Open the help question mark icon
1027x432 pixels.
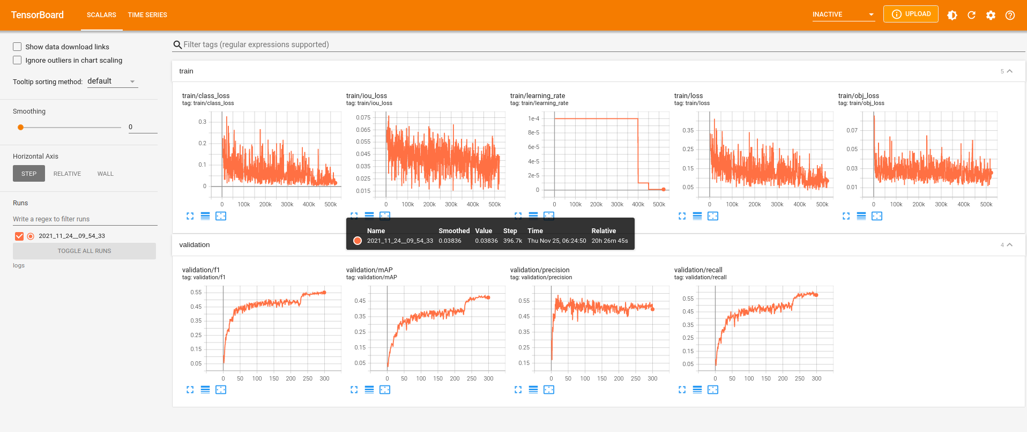(x=1010, y=15)
